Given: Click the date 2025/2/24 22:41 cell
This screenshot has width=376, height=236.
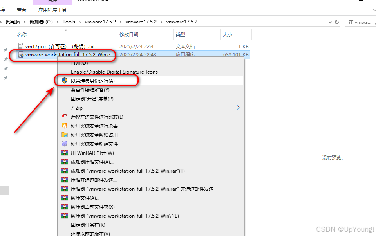Looking at the screenshot, I should pos(137,46).
